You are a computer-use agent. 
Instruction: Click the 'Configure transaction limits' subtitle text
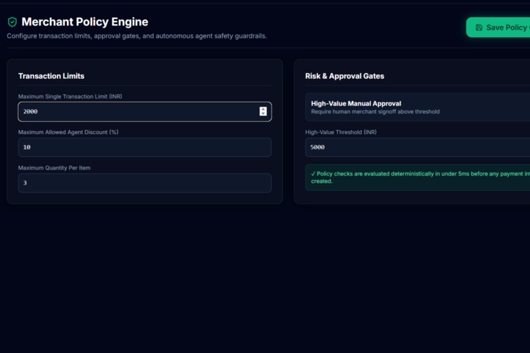[137, 35]
